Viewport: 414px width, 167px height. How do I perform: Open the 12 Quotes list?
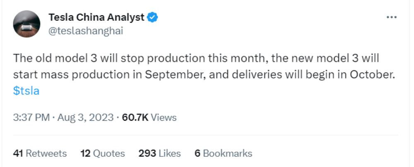click(x=103, y=153)
